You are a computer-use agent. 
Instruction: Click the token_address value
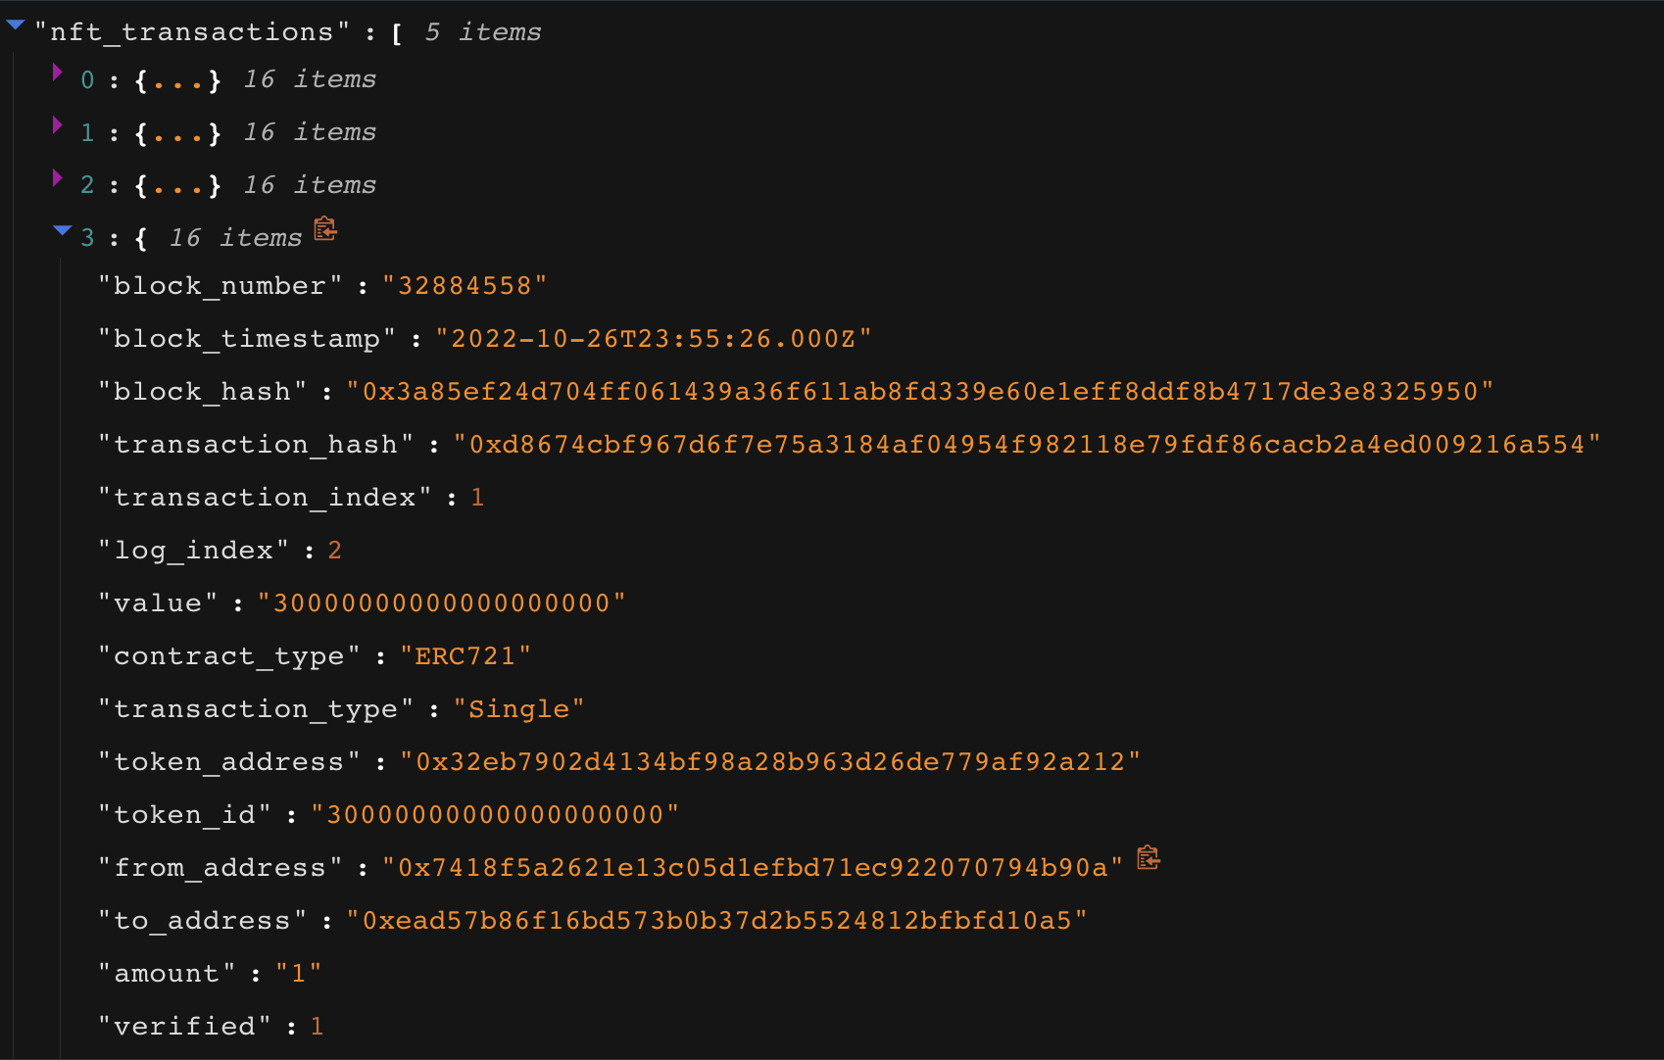tap(770, 762)
